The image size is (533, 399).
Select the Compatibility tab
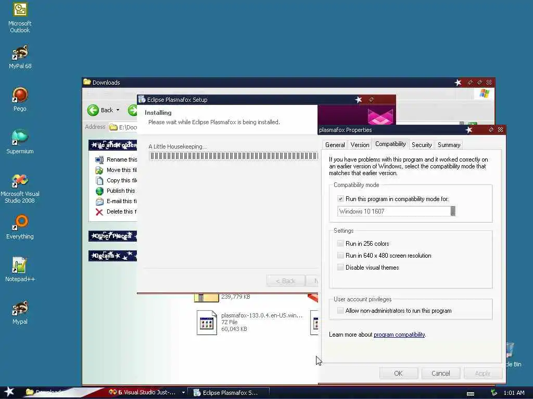390,144
